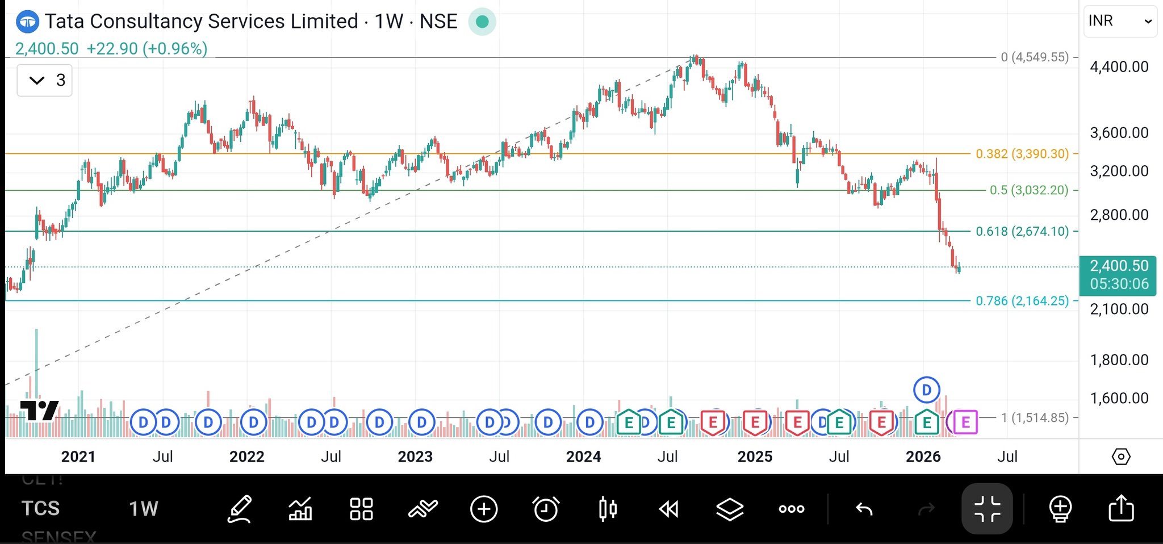1163x544 pixels.
Task: Redo the last undone action
Action: pos(926,509)
